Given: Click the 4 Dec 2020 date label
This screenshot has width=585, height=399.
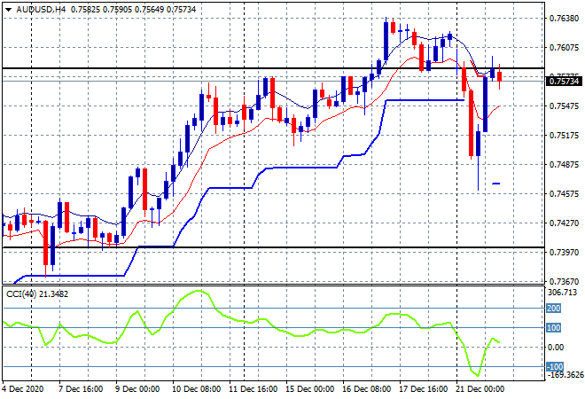Looking at the screenshot, I should [23, 389].
